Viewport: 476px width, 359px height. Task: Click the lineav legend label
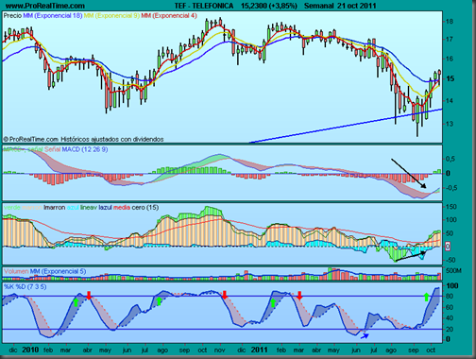(x=89, y=208)
